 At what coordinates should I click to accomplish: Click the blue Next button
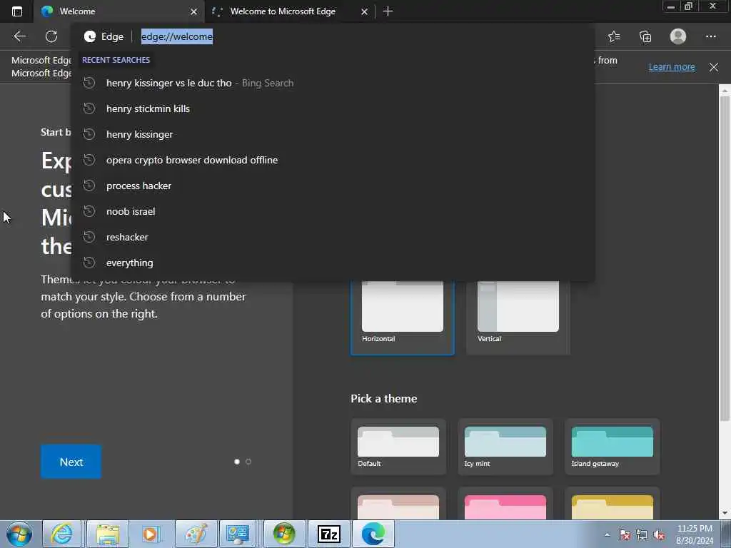click(71, 462)
